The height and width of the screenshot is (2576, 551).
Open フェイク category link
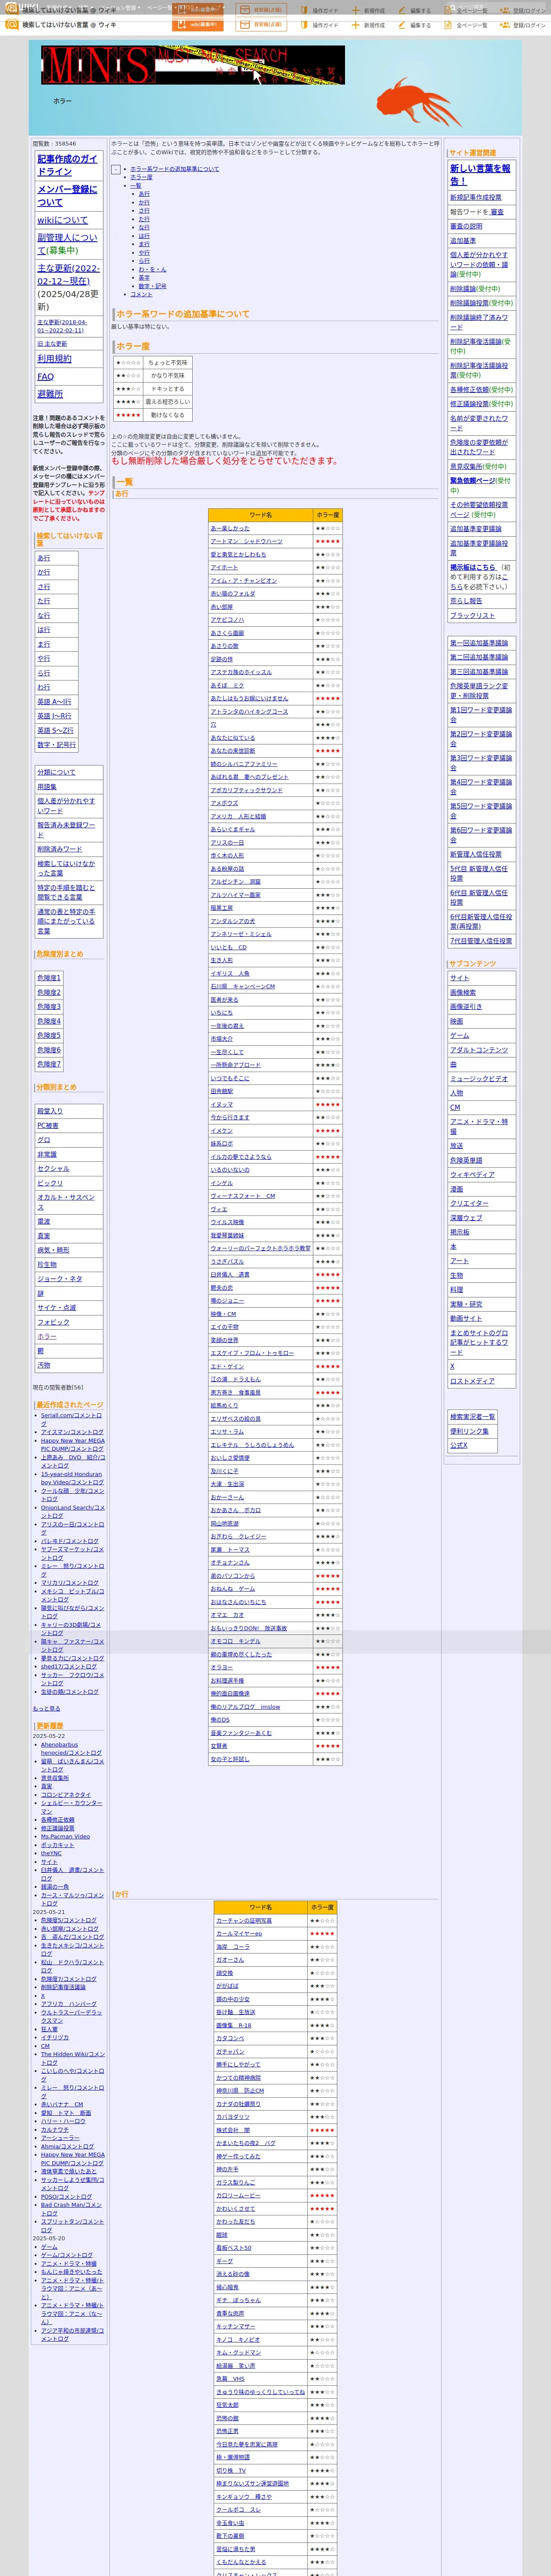[x=53, y=1322]
